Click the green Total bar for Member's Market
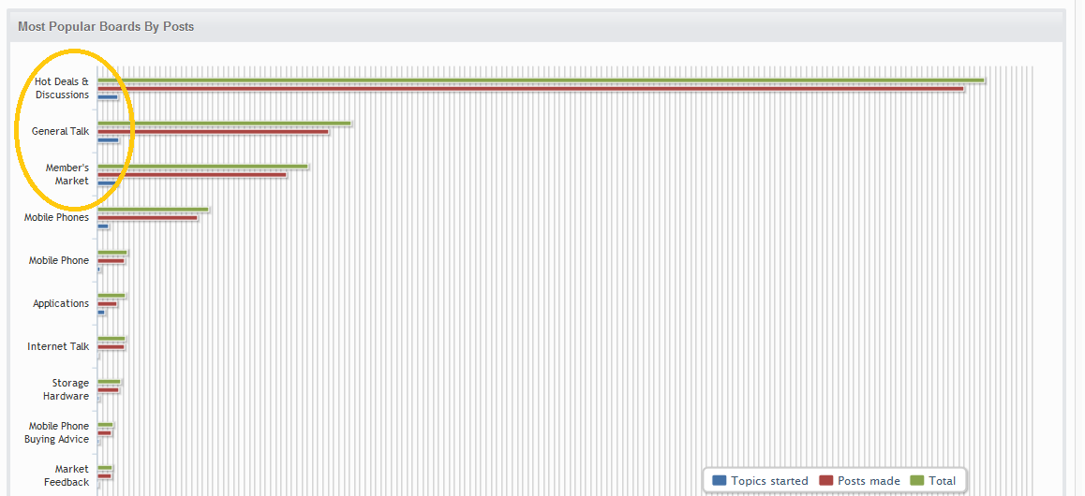 [202, 167]
